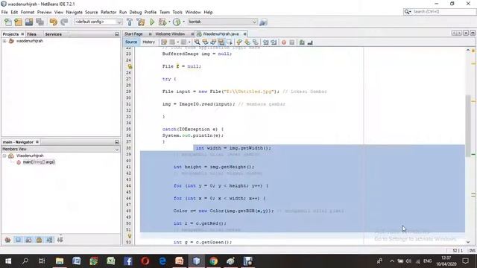
Task: Click the Profile Project clock icon
Action: [x=177, y=22]
